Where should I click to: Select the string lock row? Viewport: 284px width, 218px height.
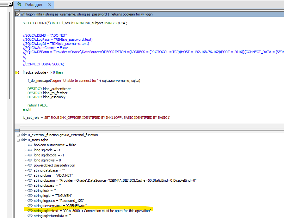[45, 191]
